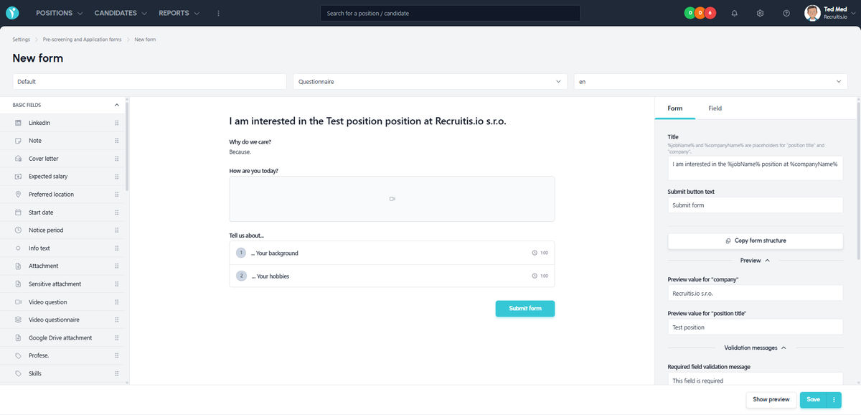This screenshot has height=415, width=861.
Task: Edit the form name field Default
Action: pos(149,82)
